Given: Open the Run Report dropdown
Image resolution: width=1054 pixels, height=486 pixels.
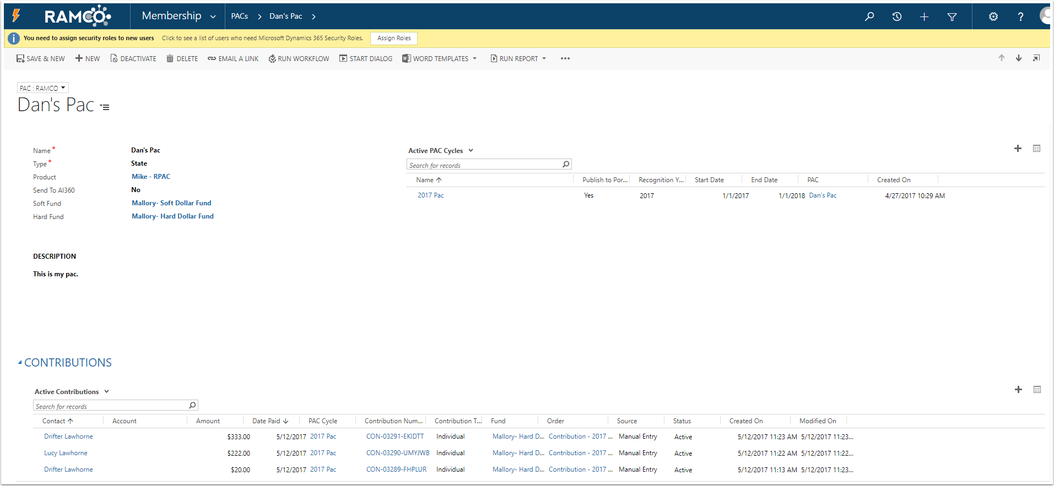Looking at the screenshot, I should point(518,58).
